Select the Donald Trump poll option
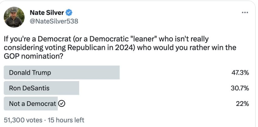The height and width of the screenshot is (127, 258). click(30, 73)
